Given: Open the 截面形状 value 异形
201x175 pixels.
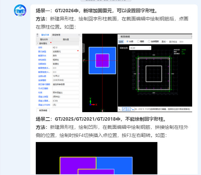Looking at the screenshot, I should coord(66,56).
